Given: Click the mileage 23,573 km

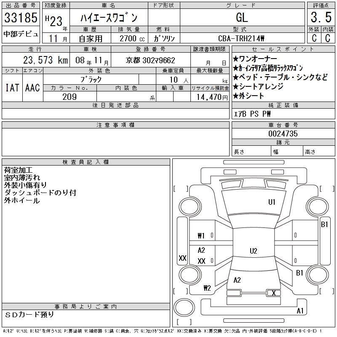Looking at the screenshot, I should pos(45,60).
